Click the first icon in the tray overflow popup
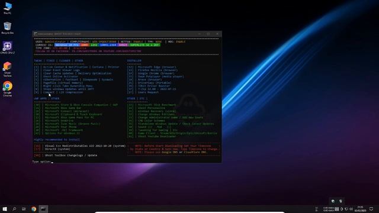The width and height of the screenshot is (379, 213). 333,201
